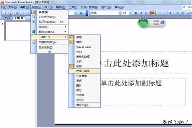Apply Bold formatting

136,13
